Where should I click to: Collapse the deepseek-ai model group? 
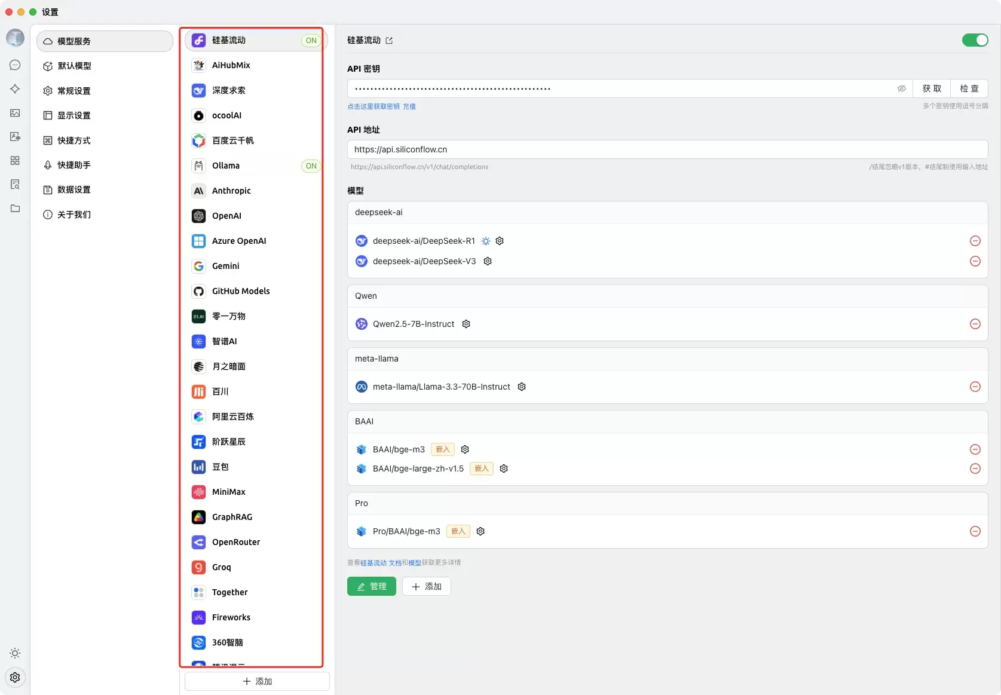pos(668,213)
